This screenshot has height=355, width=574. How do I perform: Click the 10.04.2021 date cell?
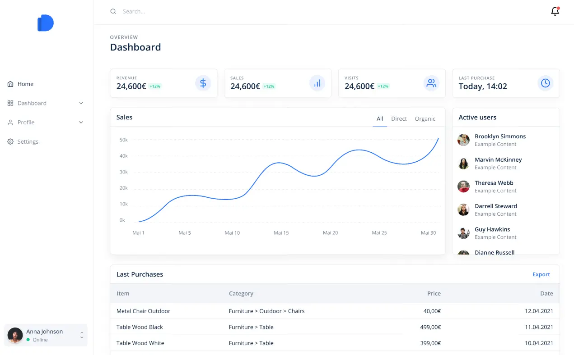(539, 343)
